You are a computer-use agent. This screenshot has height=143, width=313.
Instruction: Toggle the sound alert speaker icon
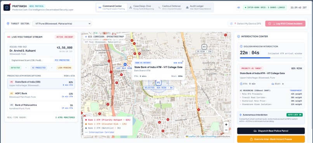[238, 8]
